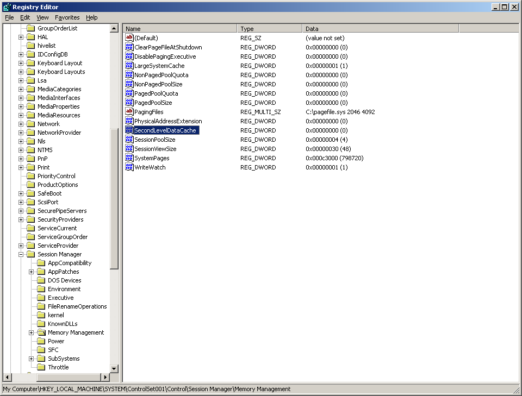Click the folder icon for PriorityControl

tap(30, 176)
